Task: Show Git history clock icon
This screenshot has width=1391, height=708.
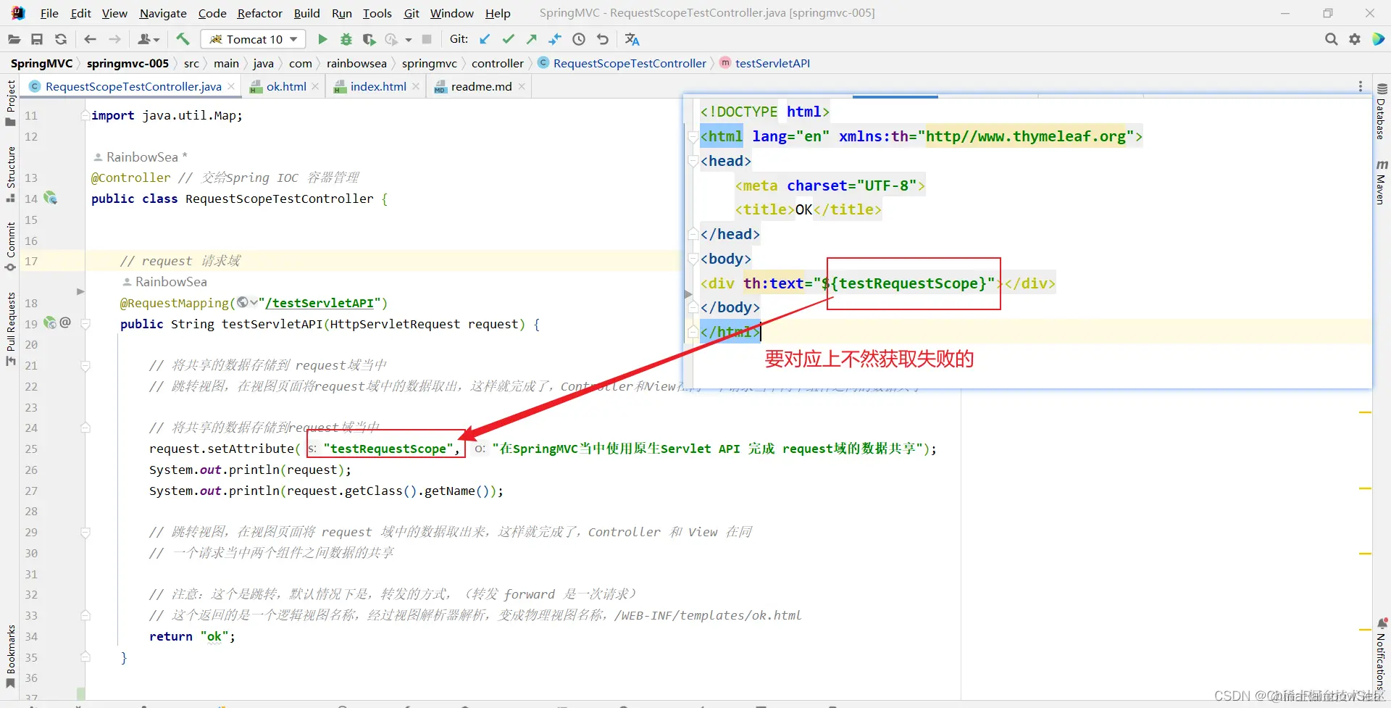Action: [x=579, y=39]
